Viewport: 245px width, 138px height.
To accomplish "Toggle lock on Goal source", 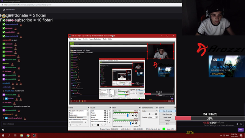I will click(107, 111).
